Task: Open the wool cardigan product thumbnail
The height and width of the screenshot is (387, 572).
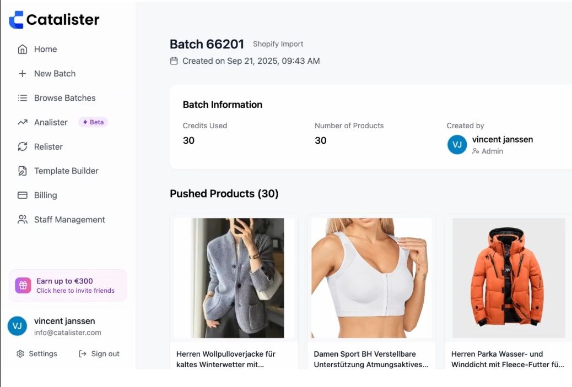Action: click(234, 278)
